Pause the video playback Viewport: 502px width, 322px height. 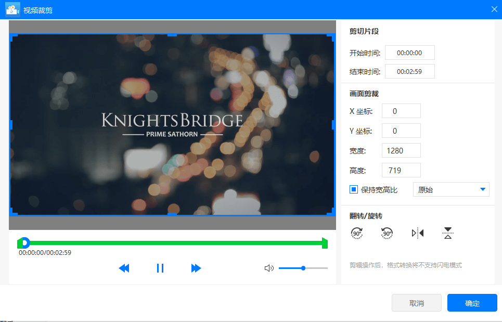pos(160,268)
